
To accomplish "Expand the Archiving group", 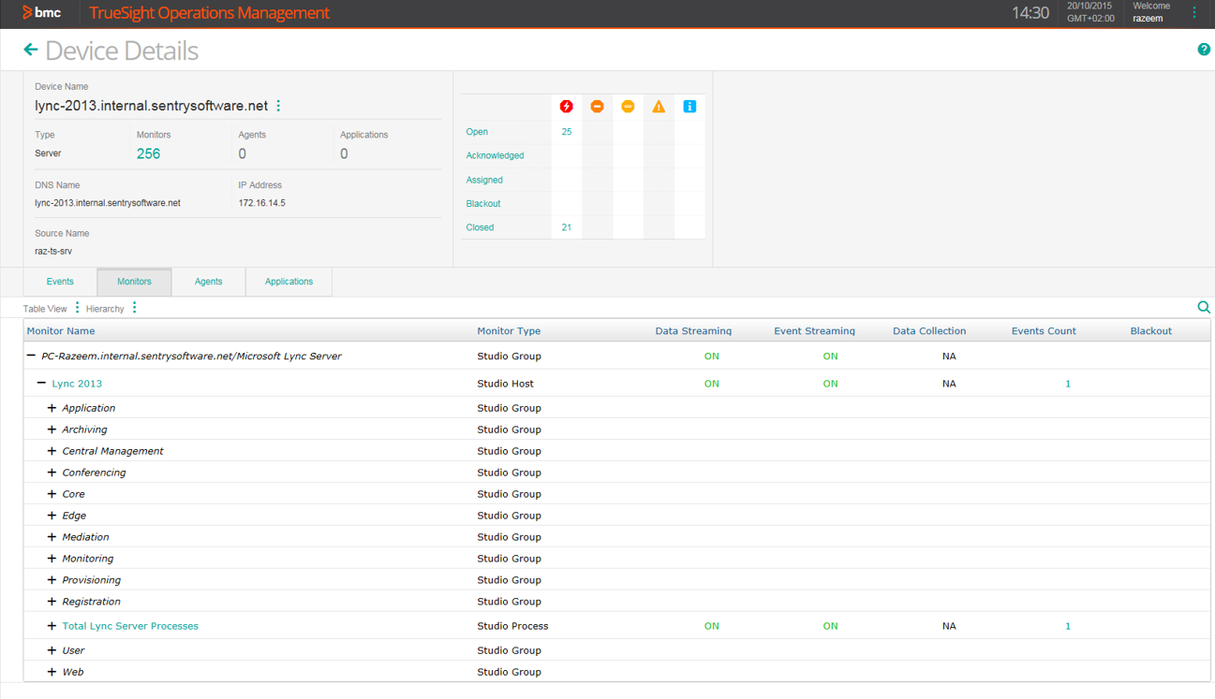I will coord(52,430).
